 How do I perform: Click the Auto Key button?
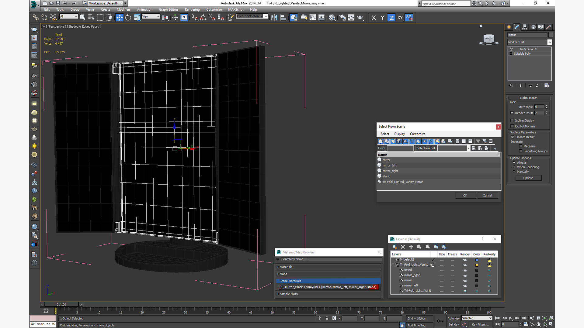click(x=454, y=318)
